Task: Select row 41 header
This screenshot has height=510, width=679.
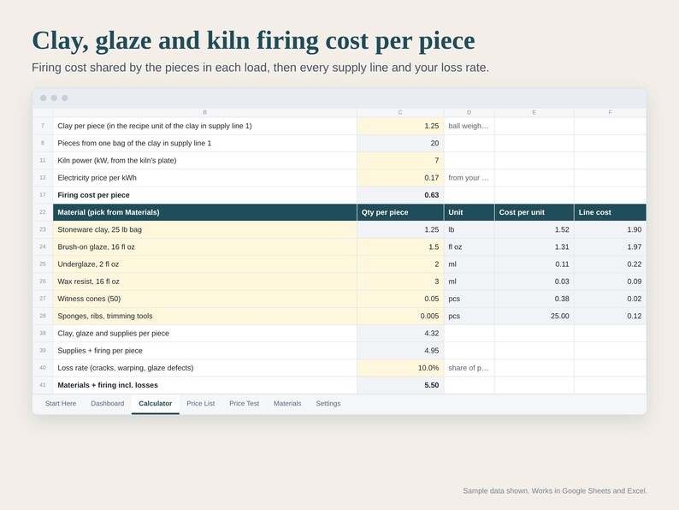Action: 43,385
